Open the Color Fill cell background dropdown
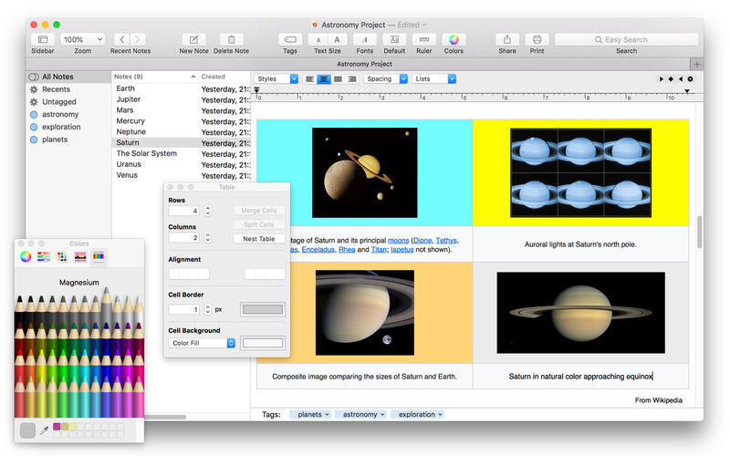 point(203,343)
